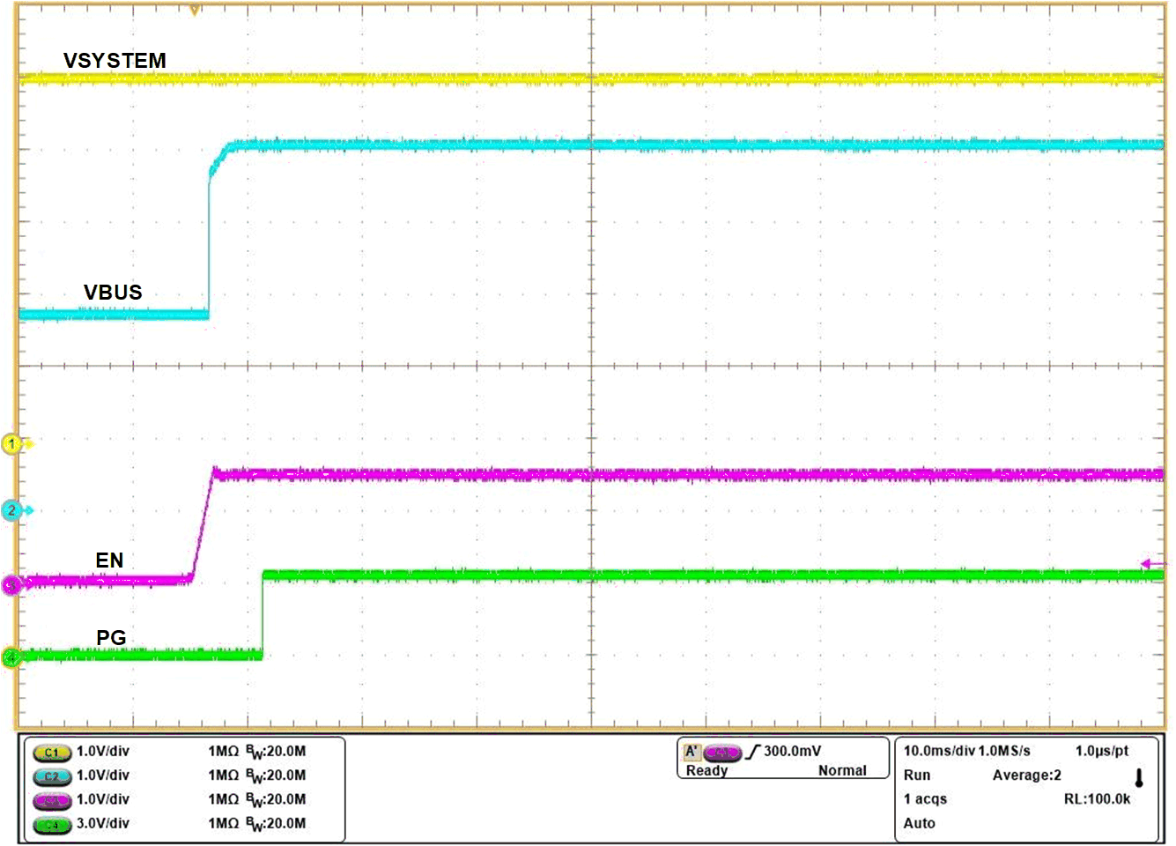Image resolution: width=1176 pixels, height=846 pixels.
Task: Click the rising edge trigger slope icon
Action: coord(752,752)
